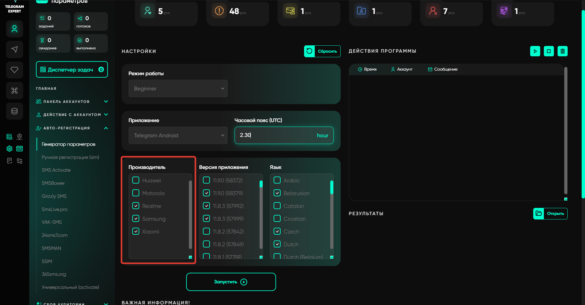Select the user profile icon in sidebar
585x305 pixels.
[14, 29]
